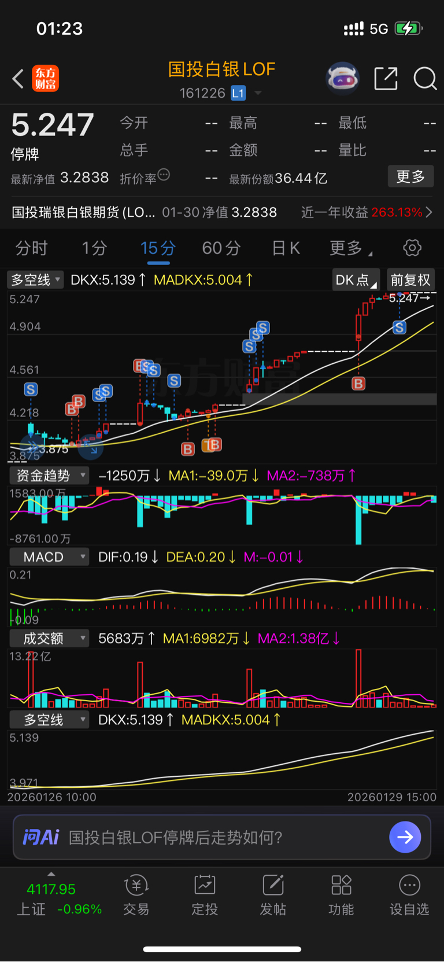
Task: Tap the 停牌 status label
Action: 25,154
